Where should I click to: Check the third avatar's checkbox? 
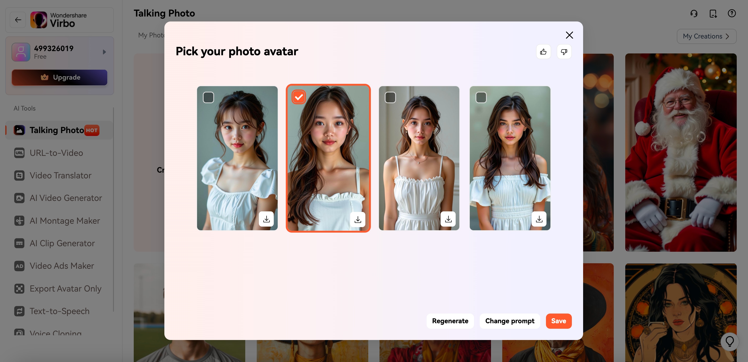point(390,97)
